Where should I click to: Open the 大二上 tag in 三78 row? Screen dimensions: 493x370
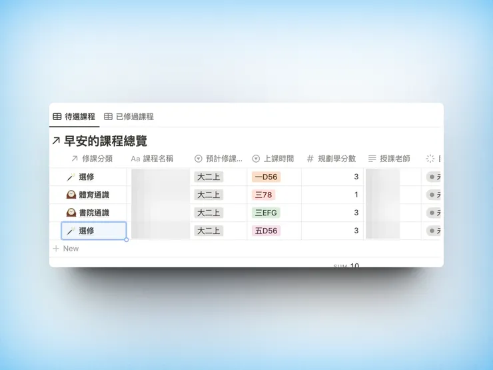tap(209, 195)
